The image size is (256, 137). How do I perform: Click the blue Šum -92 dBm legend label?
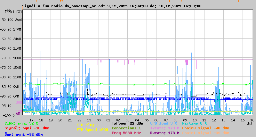24,134
